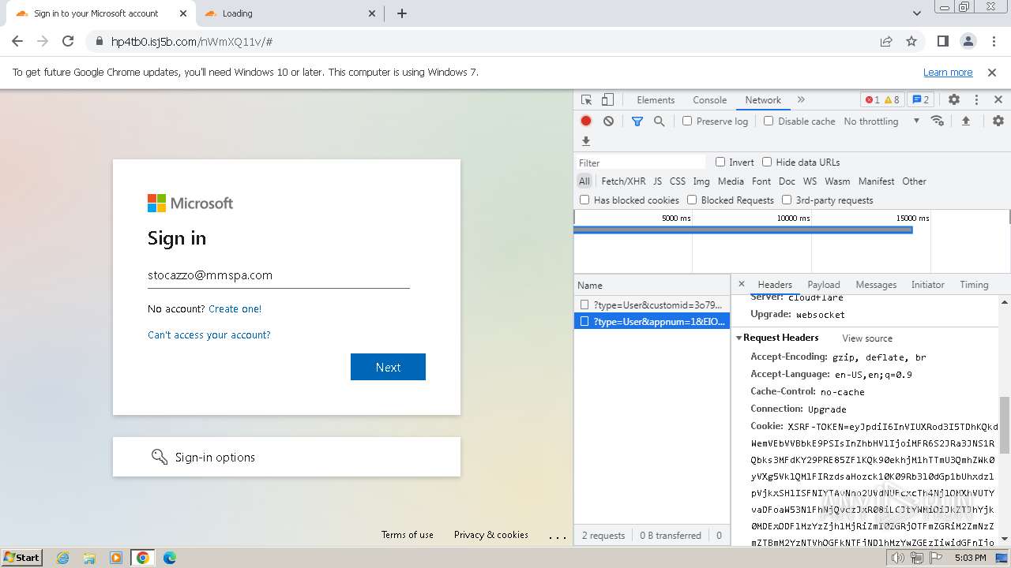This screenshot has height=568, width=1011.
Task: Open DevTools three-dot customize menu
Action: [x=976, y=100]
